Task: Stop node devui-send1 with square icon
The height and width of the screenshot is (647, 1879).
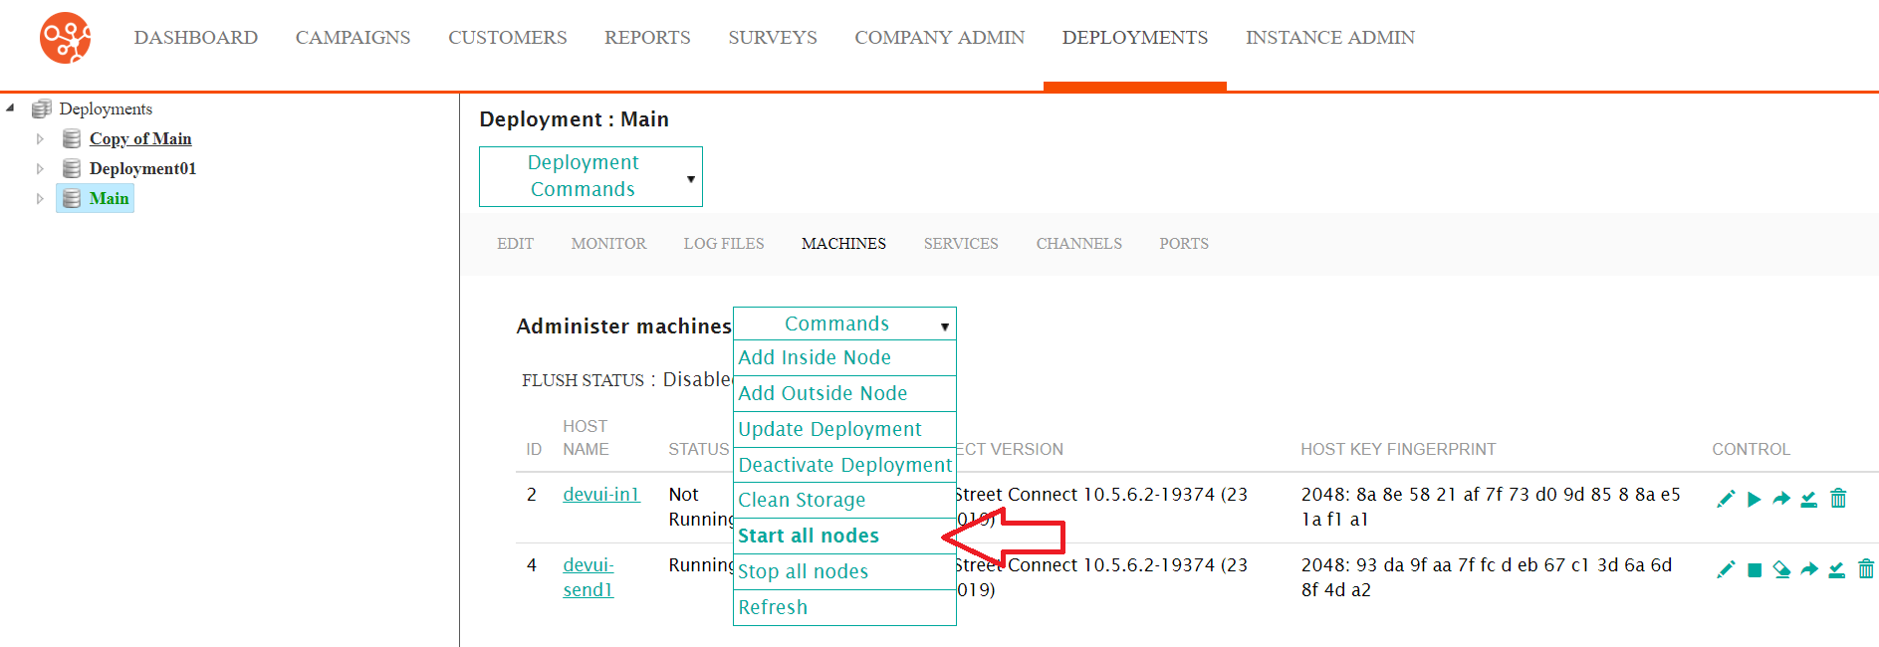Action: pos(1755,570)
